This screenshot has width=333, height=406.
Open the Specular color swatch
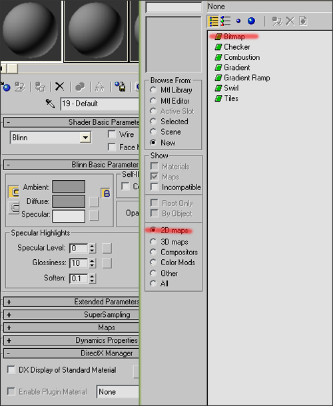point(69,216)
